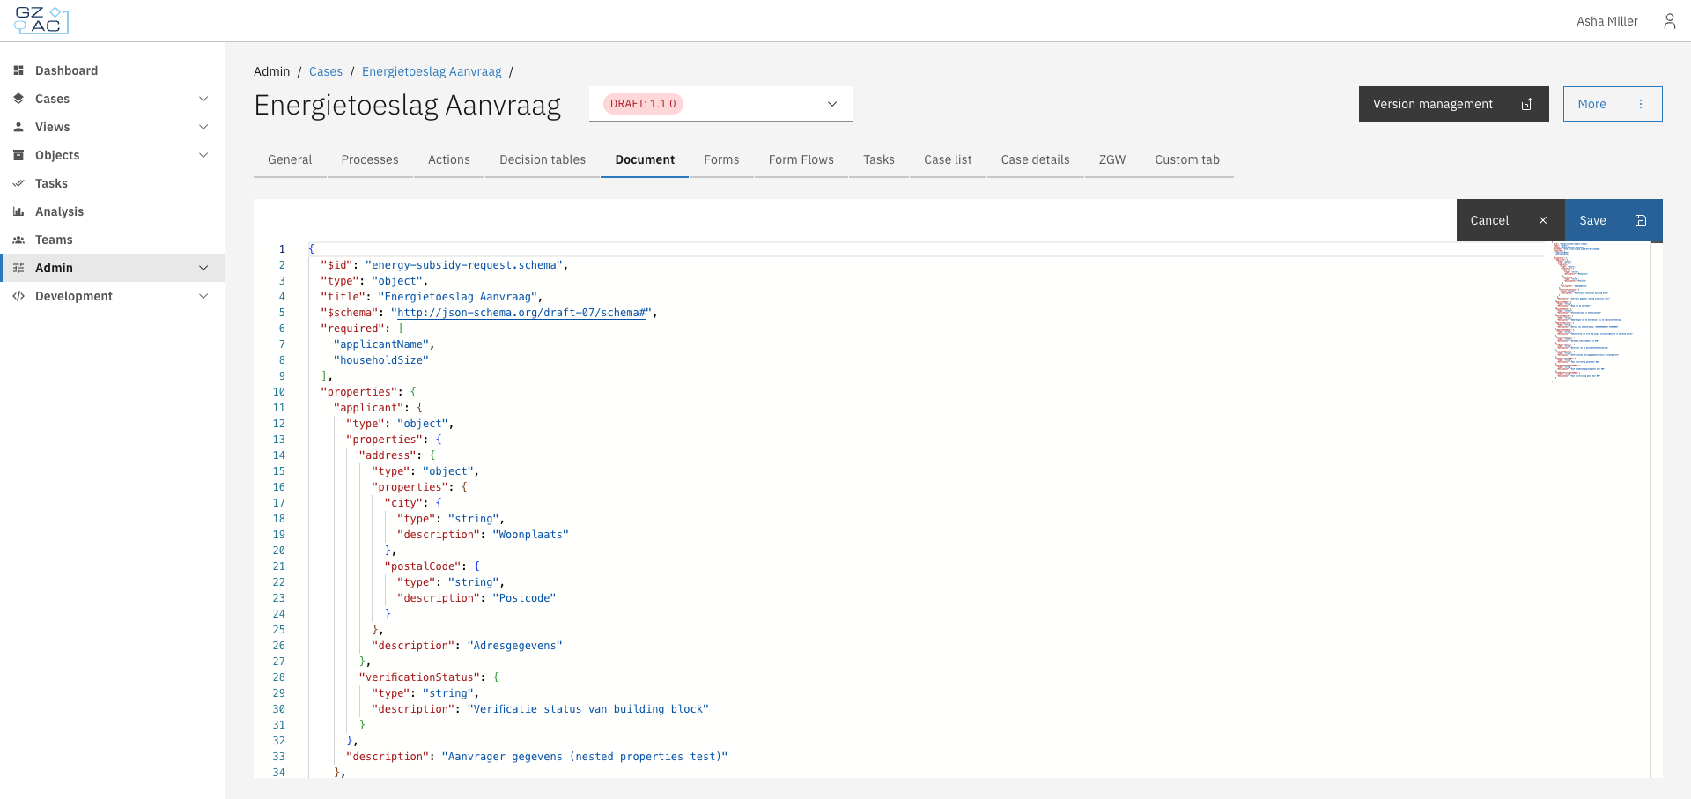Switch to the ZGW tab

click(x=1112, y=159)
